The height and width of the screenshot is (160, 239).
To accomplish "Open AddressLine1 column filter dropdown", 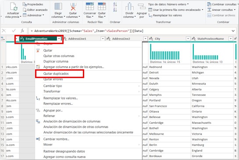I will click(x=103, y=39).
